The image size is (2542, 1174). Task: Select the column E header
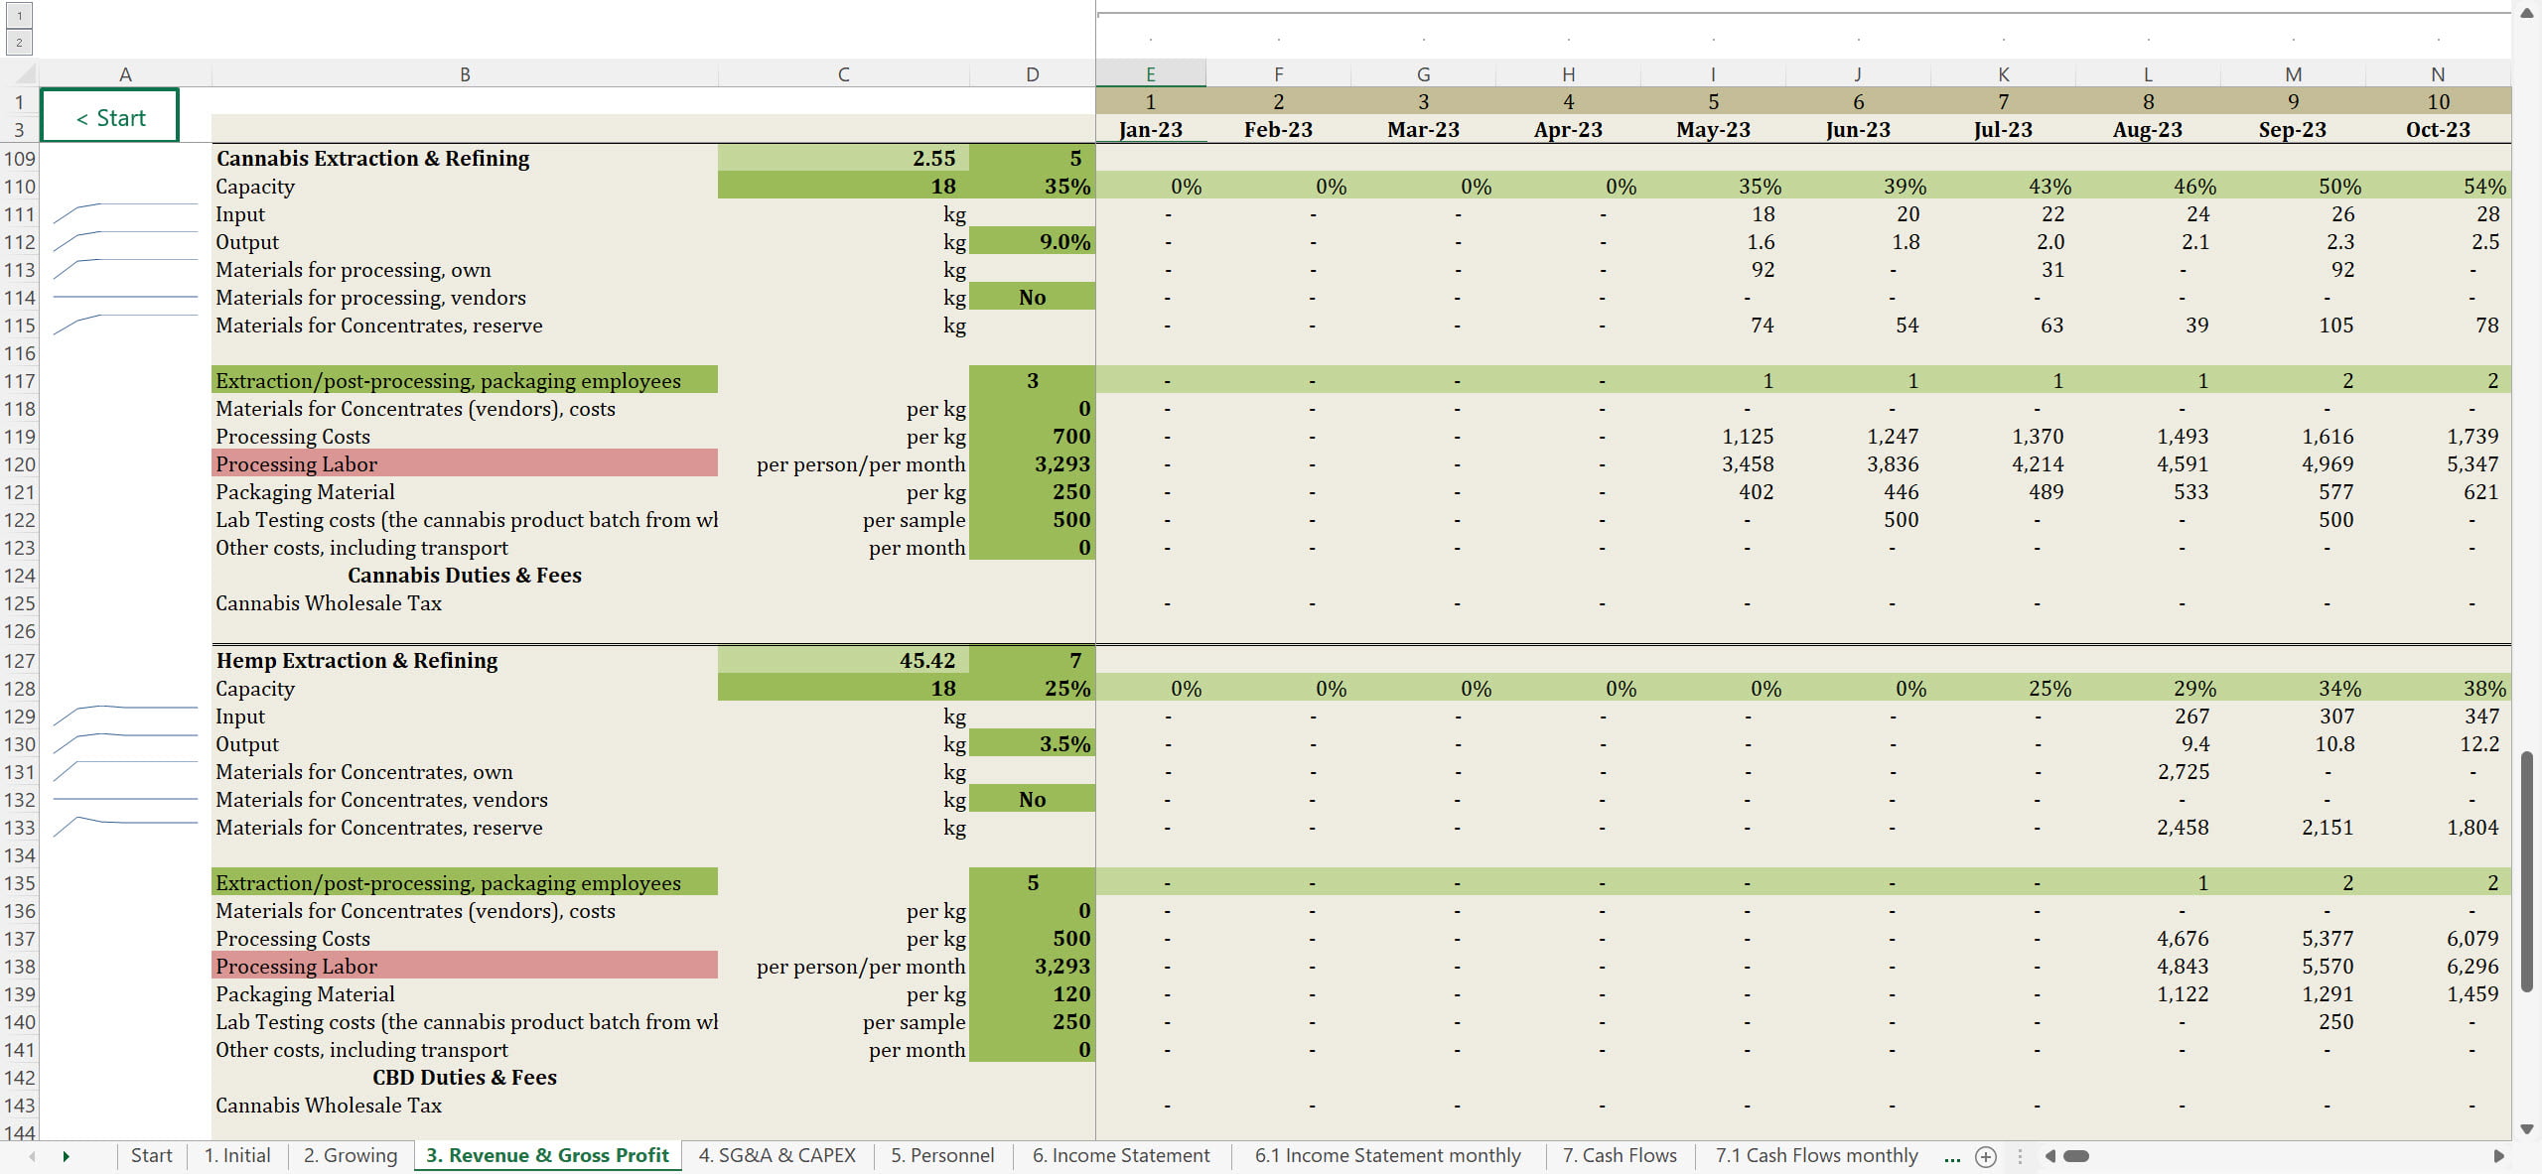1150,74
